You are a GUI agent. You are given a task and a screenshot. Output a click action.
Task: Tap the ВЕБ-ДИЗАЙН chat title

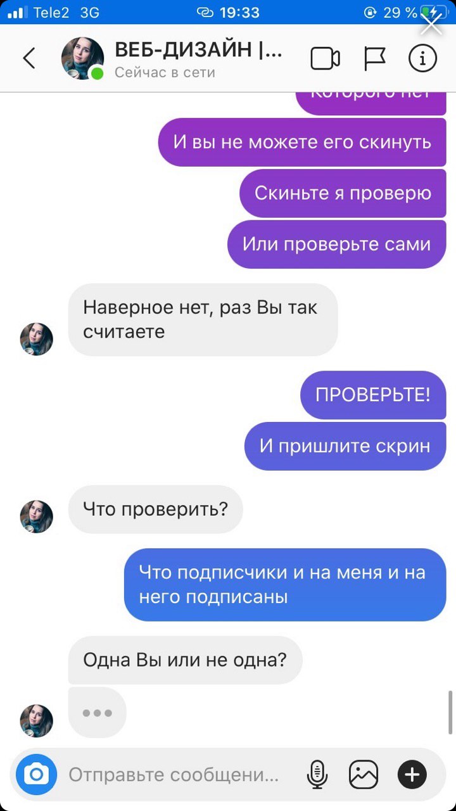[198, 49]
